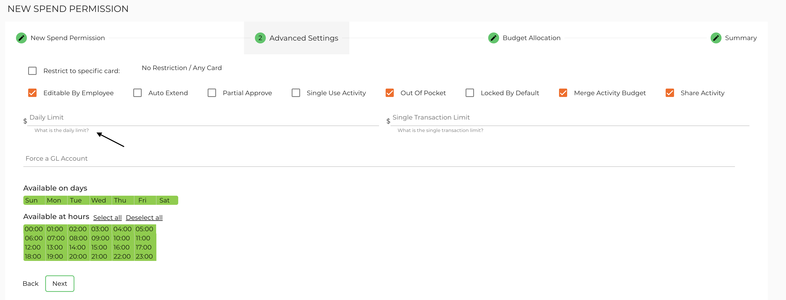Uncheck Merge Activity Budget
The image size is (786, 300).
563,93
